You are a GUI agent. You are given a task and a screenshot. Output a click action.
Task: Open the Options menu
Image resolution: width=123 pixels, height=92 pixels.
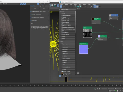click(x=84, y=4)
